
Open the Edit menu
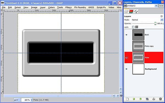pyautogui.click(x=10, y=7)
